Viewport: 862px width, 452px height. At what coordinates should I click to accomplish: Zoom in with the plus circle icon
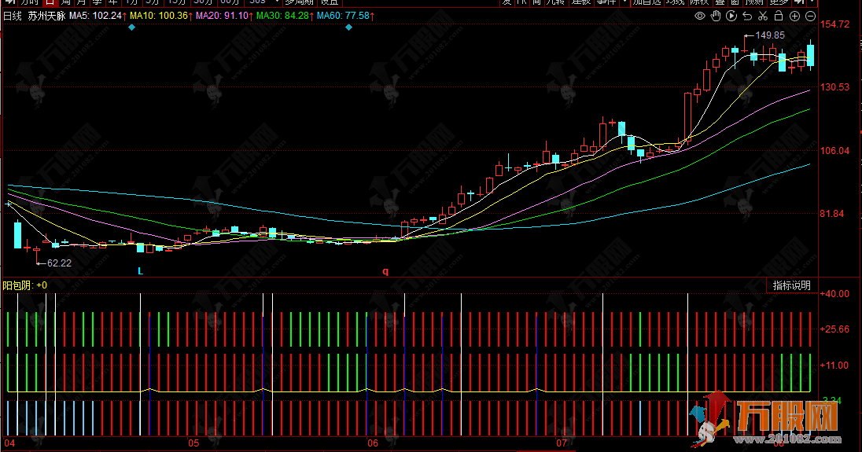(794, 16)
